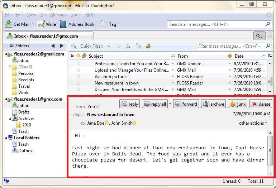Star the Vacation pictures message
276x188 pixels.
click(78, 77)
